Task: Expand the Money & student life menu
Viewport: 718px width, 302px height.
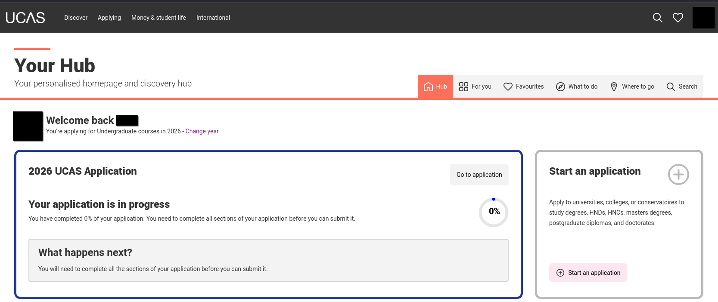Action: click(x=159, y=18)
